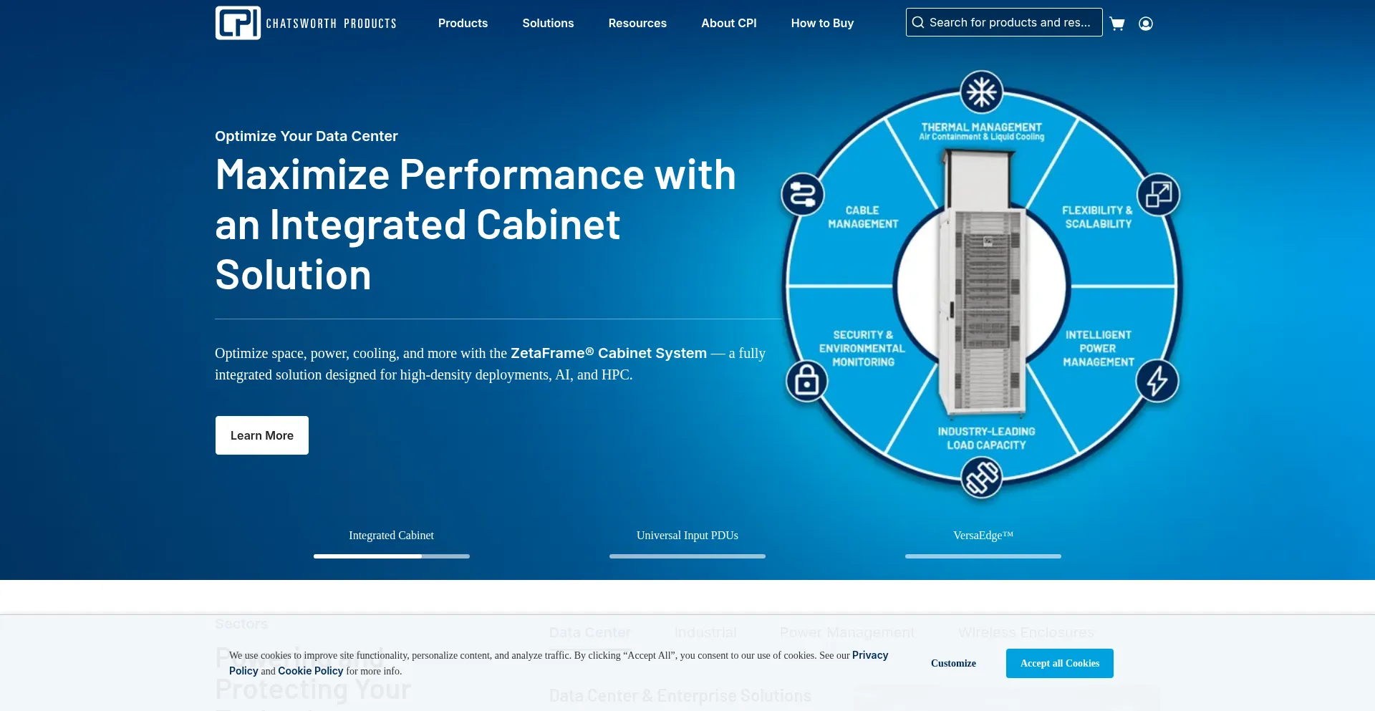Select the security padlock icon
The height and width of the screenshot is (711, 1375).
click(x=807, y=381)
